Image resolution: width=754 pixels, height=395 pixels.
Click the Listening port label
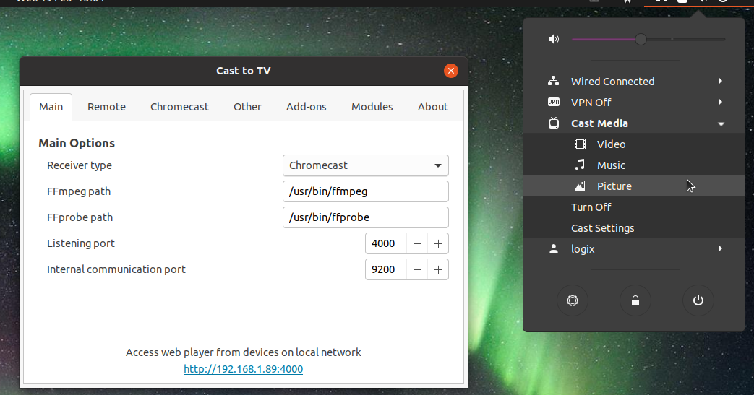click(x=81, y=243)
